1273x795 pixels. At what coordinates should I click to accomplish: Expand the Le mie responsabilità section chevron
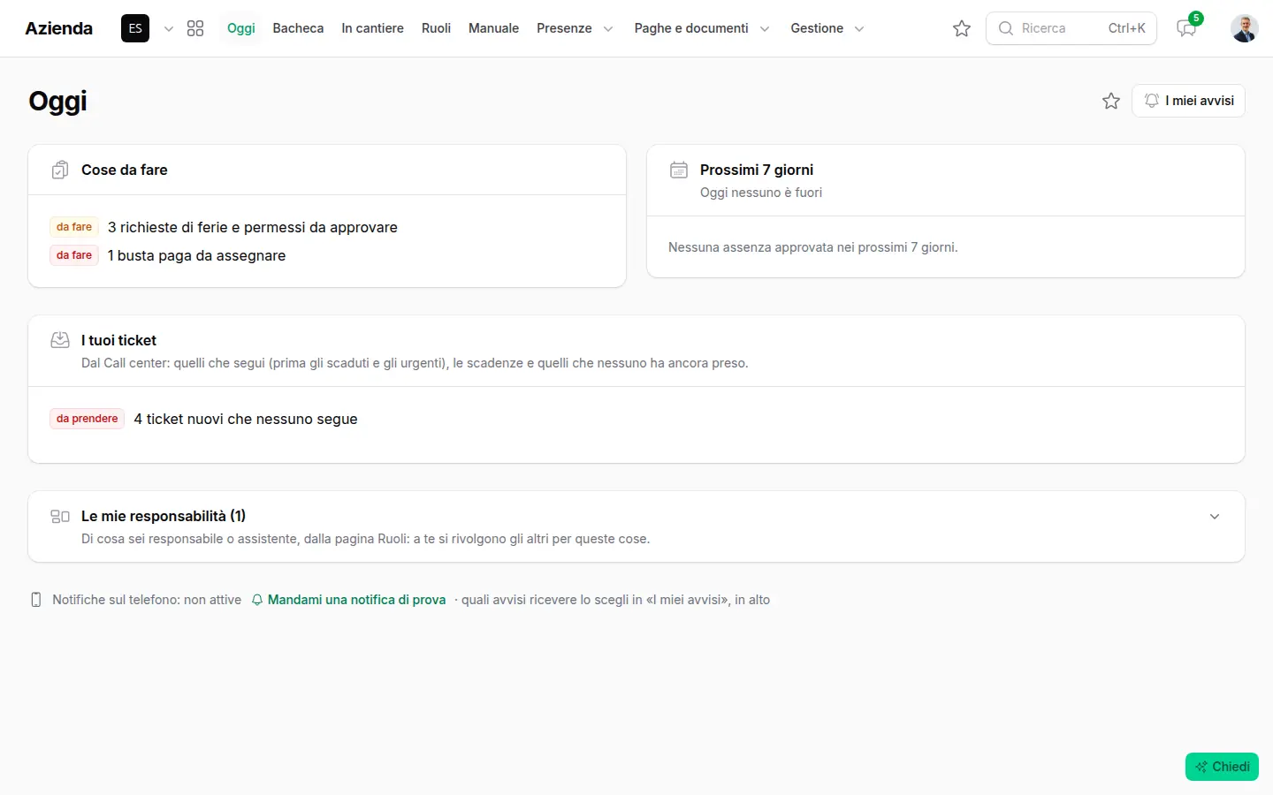click(x=1215, y=517)
